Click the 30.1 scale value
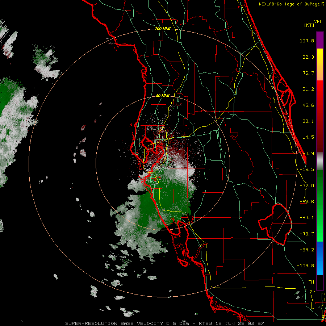 (x=308, y=121)
